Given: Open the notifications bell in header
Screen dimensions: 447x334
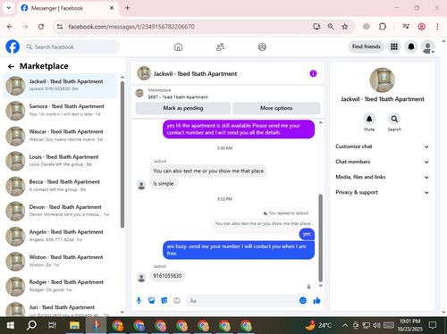Looking at the screenshot, I should tap(411, 46).
